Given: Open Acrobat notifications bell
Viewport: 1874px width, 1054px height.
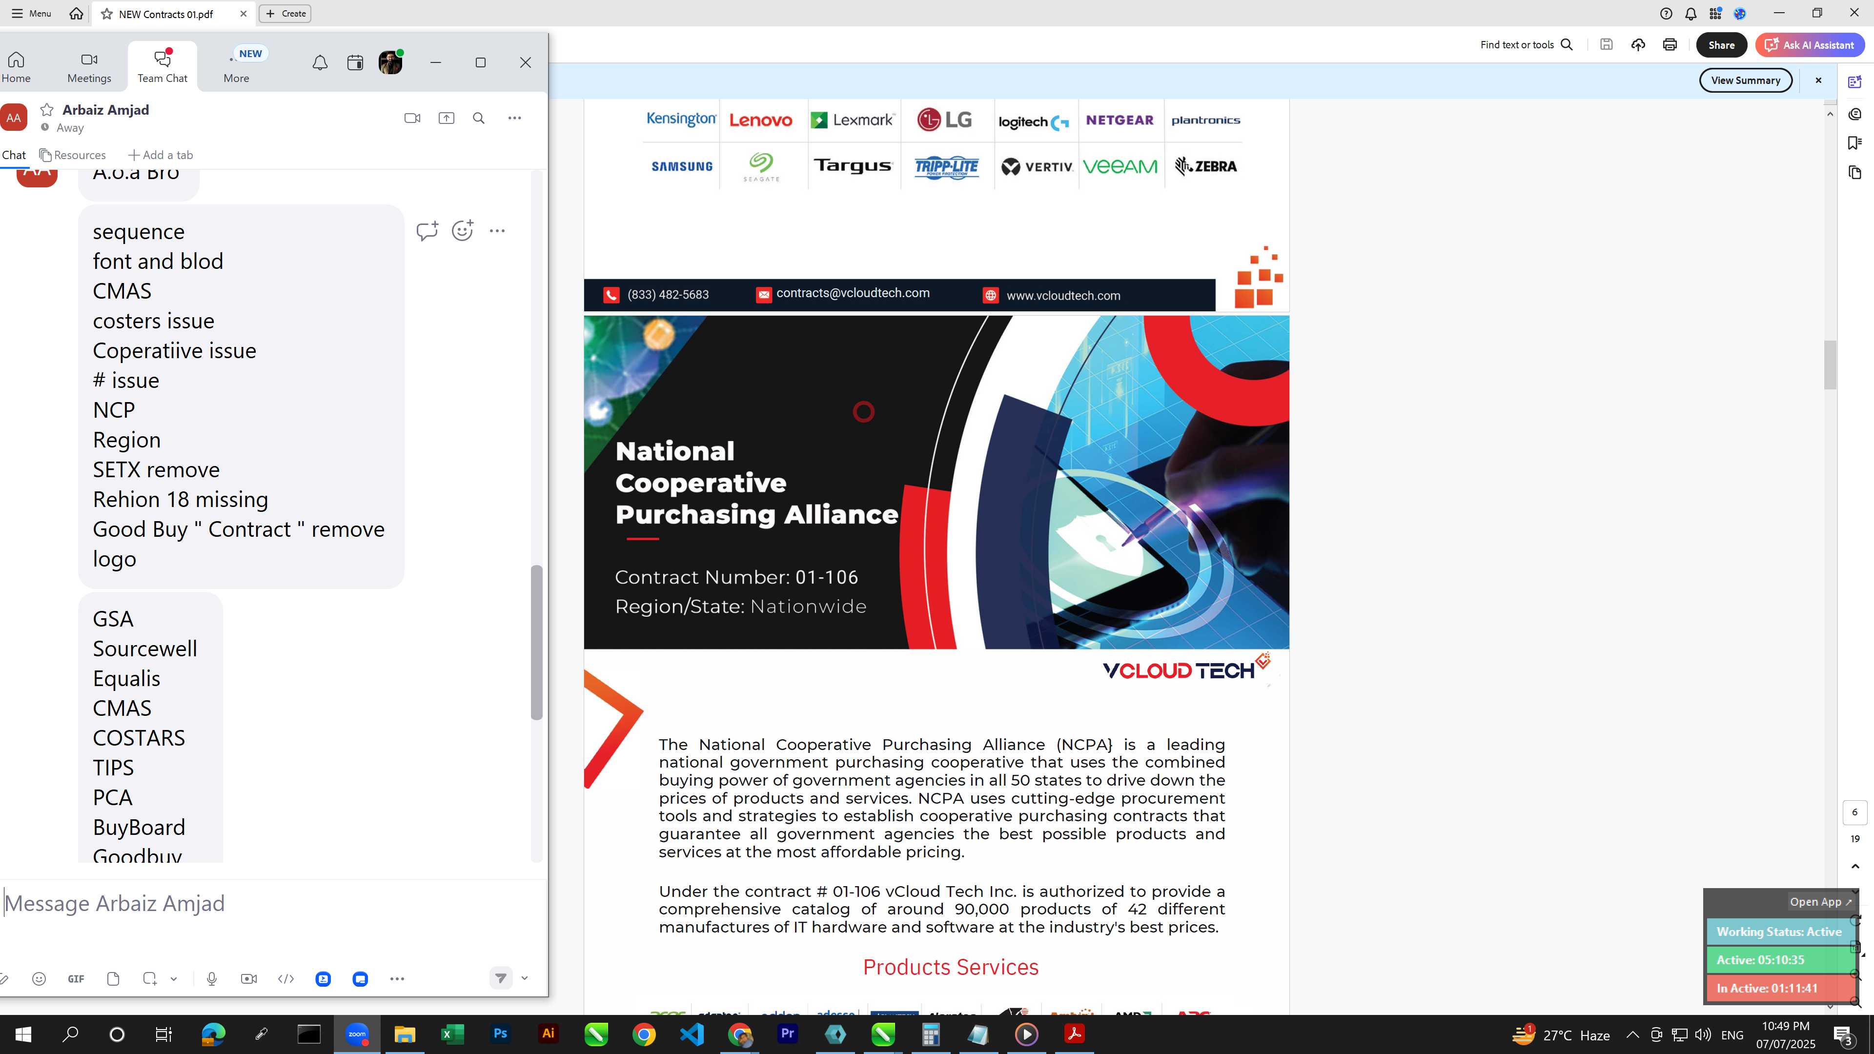Looking at the screenshot, I should (x=1691, y=13).
